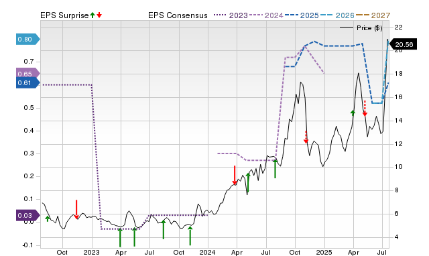
Task: Click the 0.1 left-axis label
Action: [28, 199]
